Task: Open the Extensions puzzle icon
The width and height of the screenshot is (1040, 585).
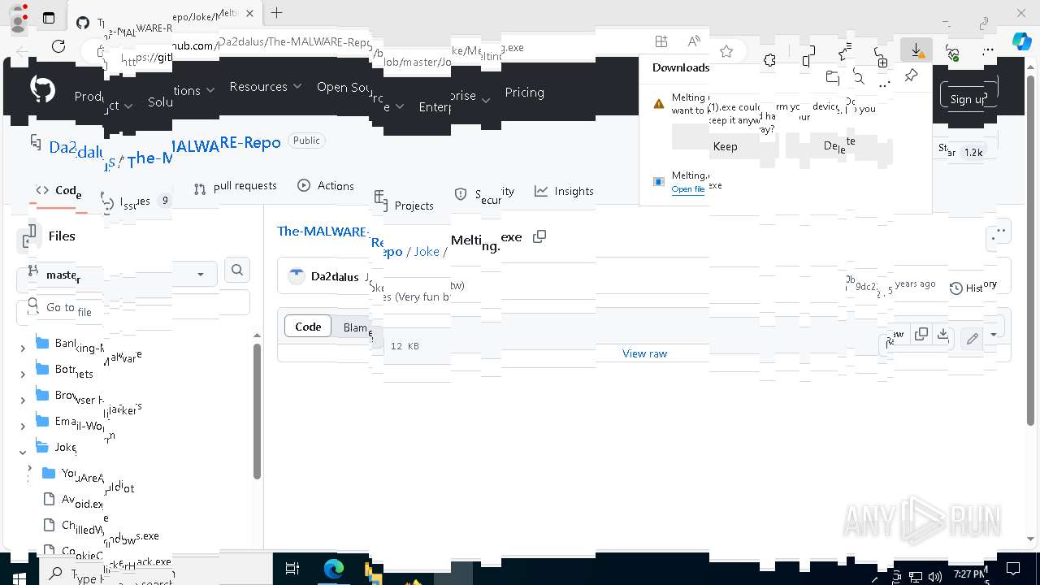Action: 769,60
